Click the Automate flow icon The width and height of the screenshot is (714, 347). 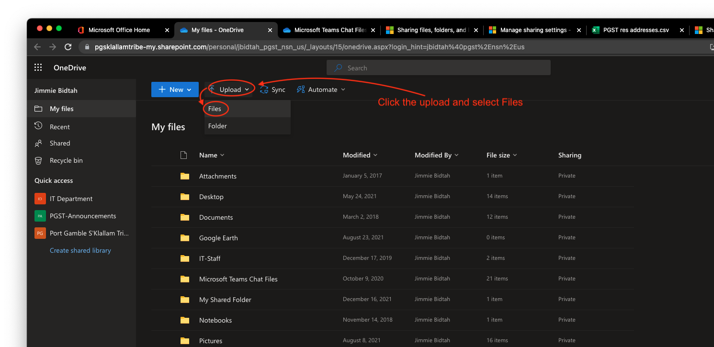(301, 90)
